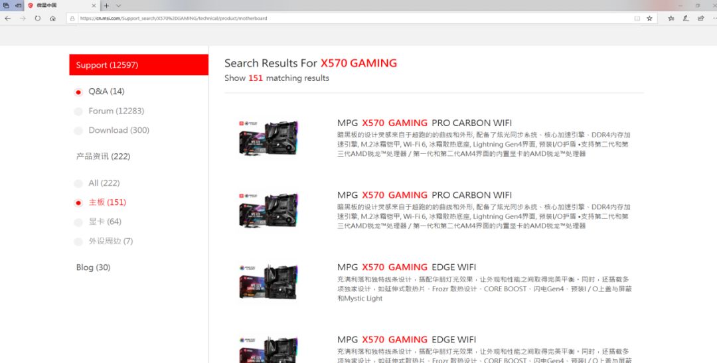
Task: Open reading view in address bar
Action: 637,19
